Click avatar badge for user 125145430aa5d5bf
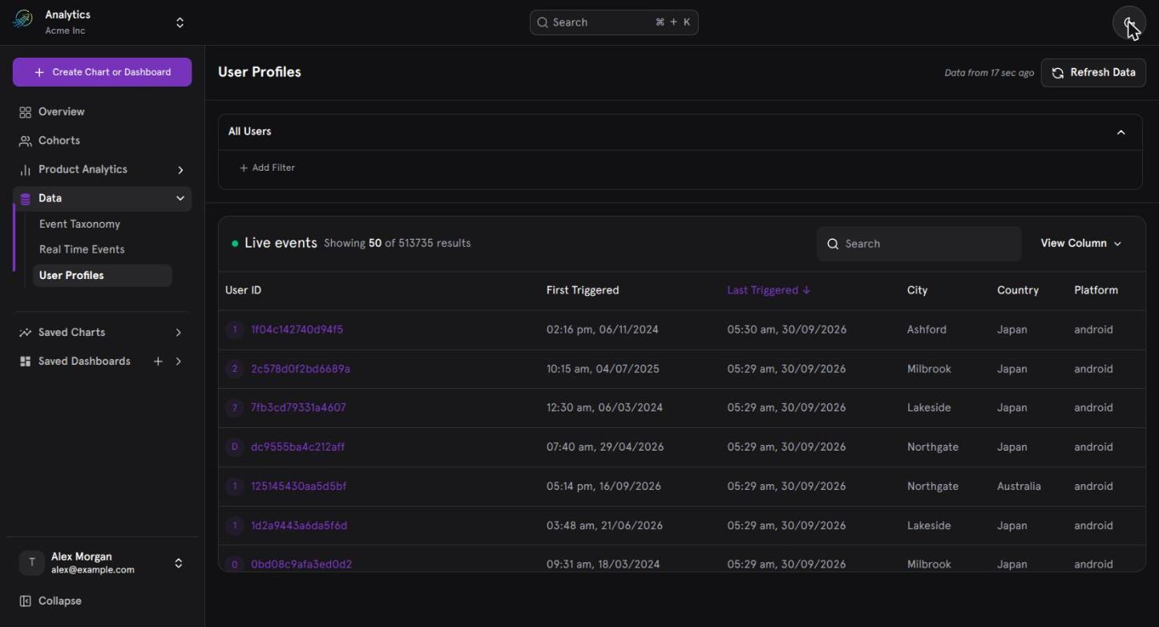Viewport: 1159px width, 627px height. click(x=234, y=486)
